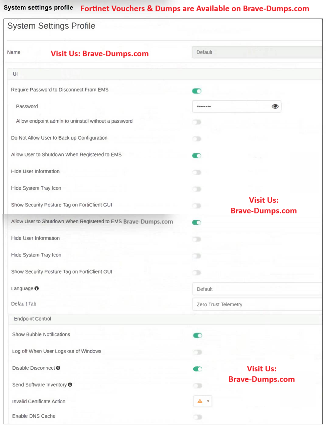Enable the DNS Cache toggle

point(198,417)
